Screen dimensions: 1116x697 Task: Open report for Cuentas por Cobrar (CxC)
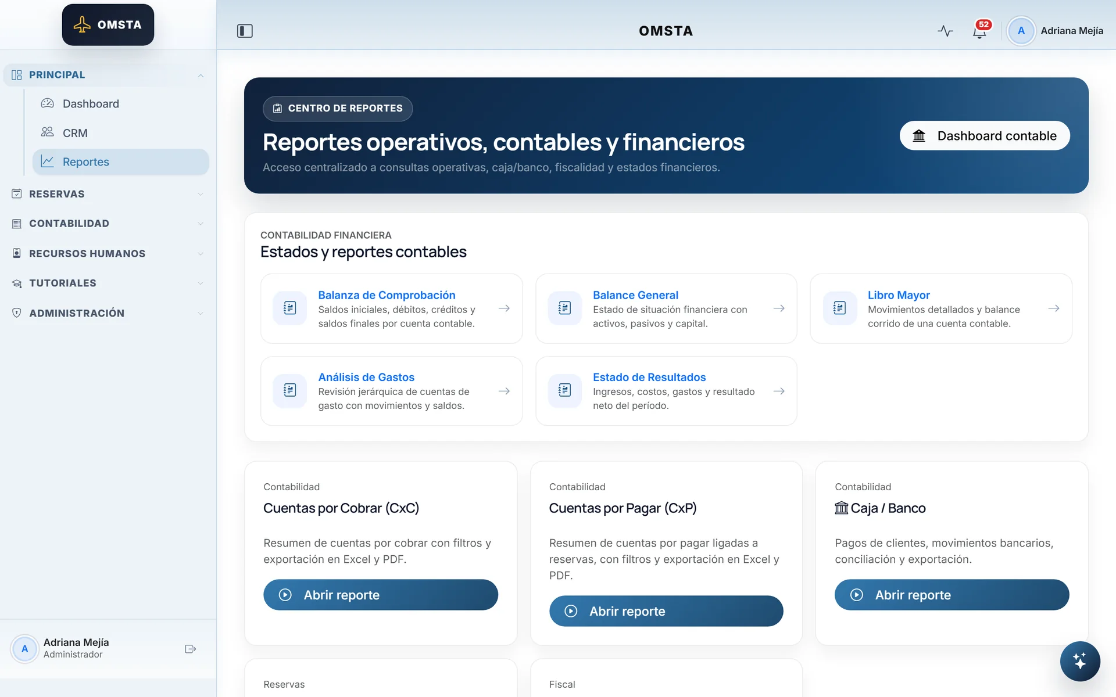click(381, 595)
